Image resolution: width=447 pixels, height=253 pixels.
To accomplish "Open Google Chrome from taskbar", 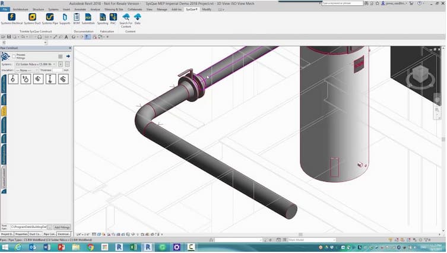I will (x=91, y=247).
